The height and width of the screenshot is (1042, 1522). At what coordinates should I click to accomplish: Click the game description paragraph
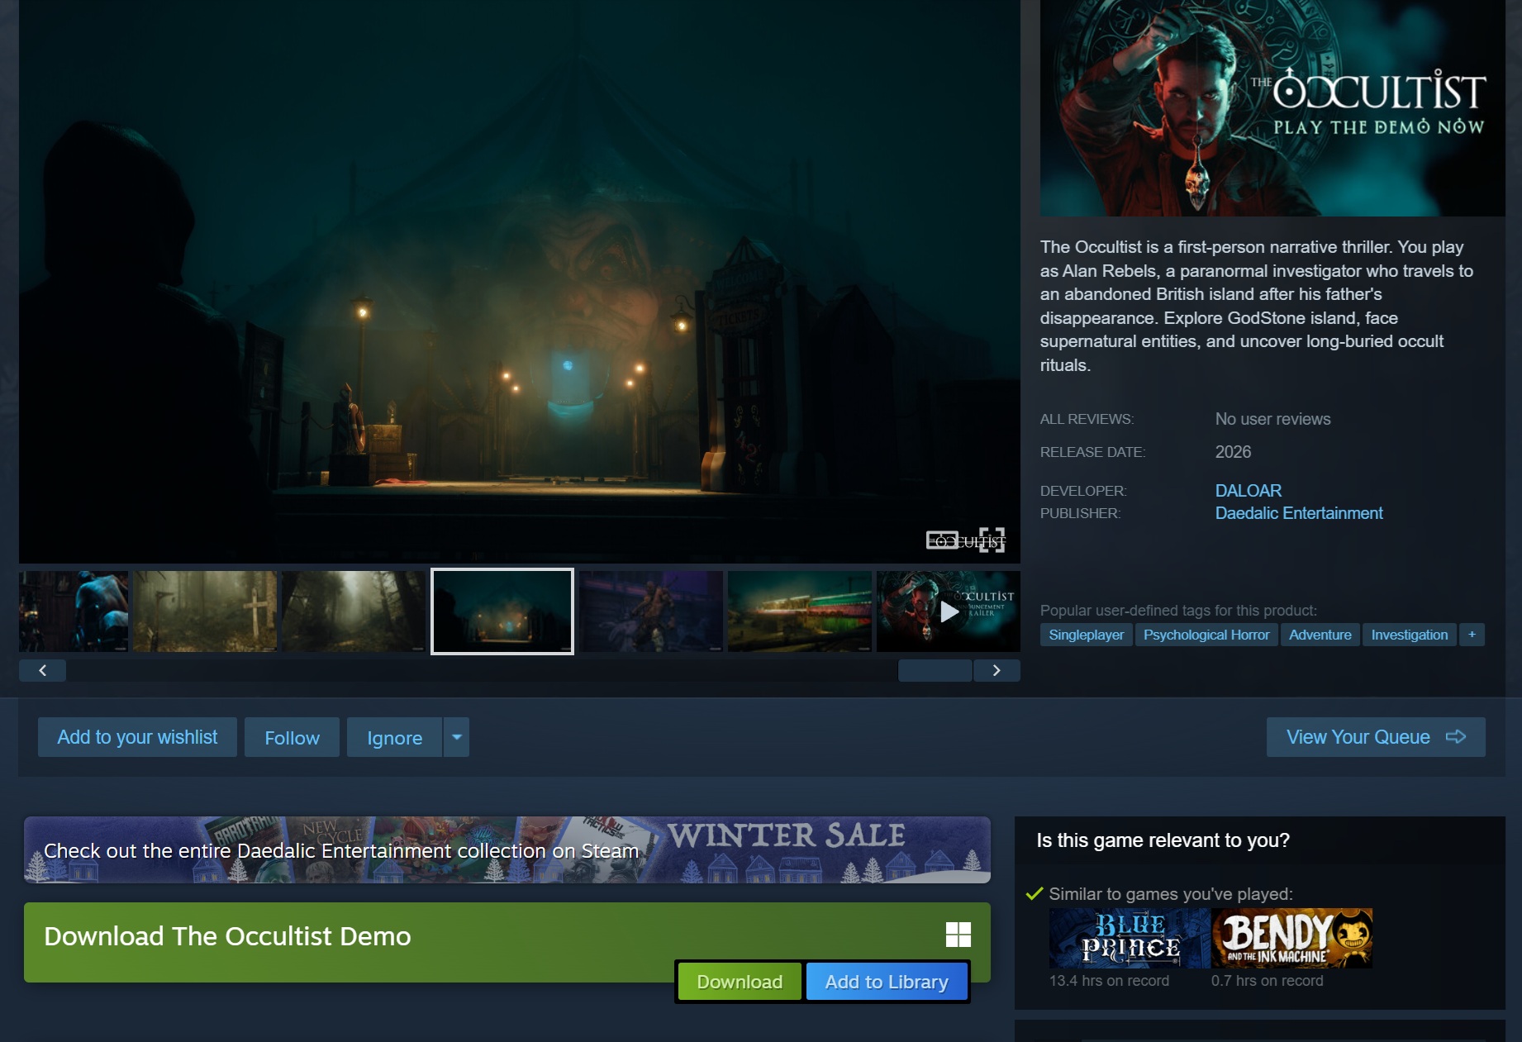[x=1257, y=306]
